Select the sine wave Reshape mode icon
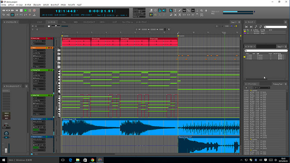Viewport: 290px width, 163px height. pos(188,10)
